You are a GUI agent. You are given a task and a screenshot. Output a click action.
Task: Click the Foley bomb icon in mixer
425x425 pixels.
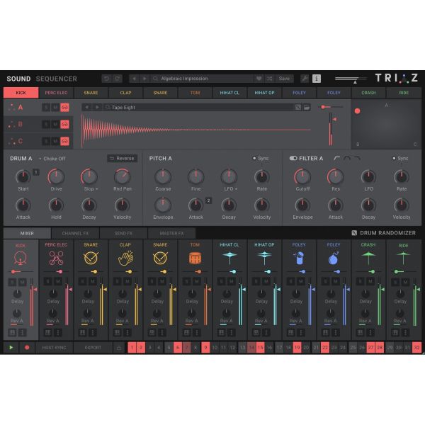pos(334,258)
